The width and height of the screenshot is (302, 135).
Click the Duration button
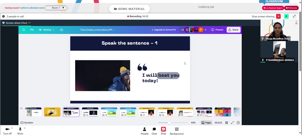pos(27,123)
